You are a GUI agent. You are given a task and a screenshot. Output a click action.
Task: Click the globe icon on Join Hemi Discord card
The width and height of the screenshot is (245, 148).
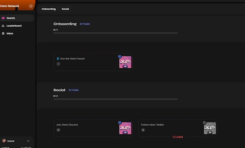pos(120,123)
